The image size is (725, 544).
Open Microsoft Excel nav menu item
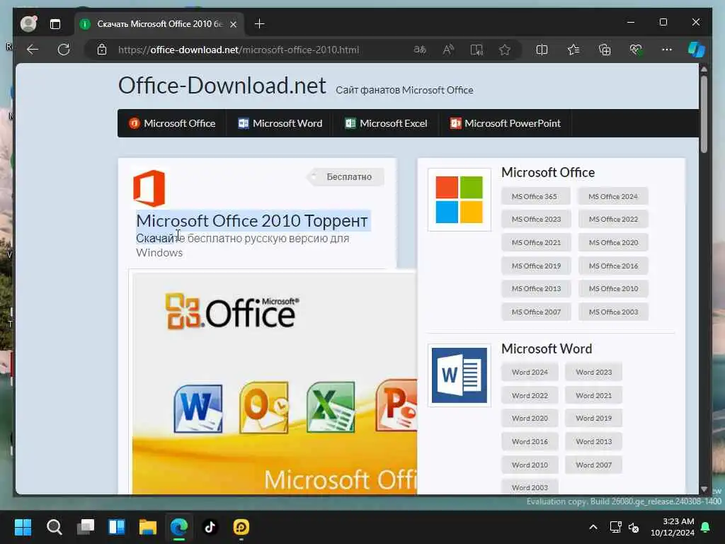click(x=386, y=123)
